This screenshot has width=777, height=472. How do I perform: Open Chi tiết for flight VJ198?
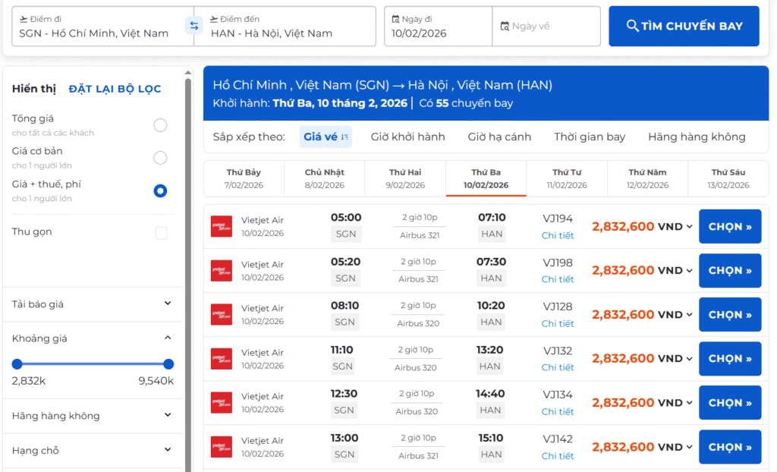(558, 279)
